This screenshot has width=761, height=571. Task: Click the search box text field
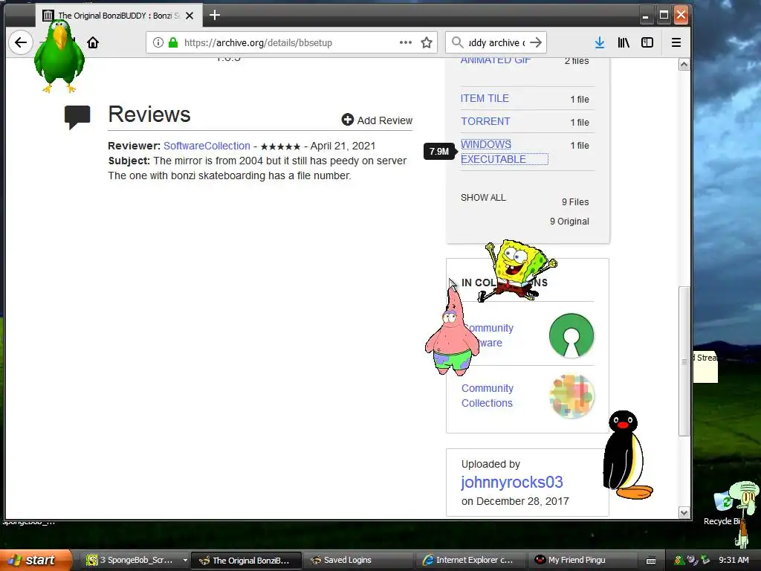(496, 42)
